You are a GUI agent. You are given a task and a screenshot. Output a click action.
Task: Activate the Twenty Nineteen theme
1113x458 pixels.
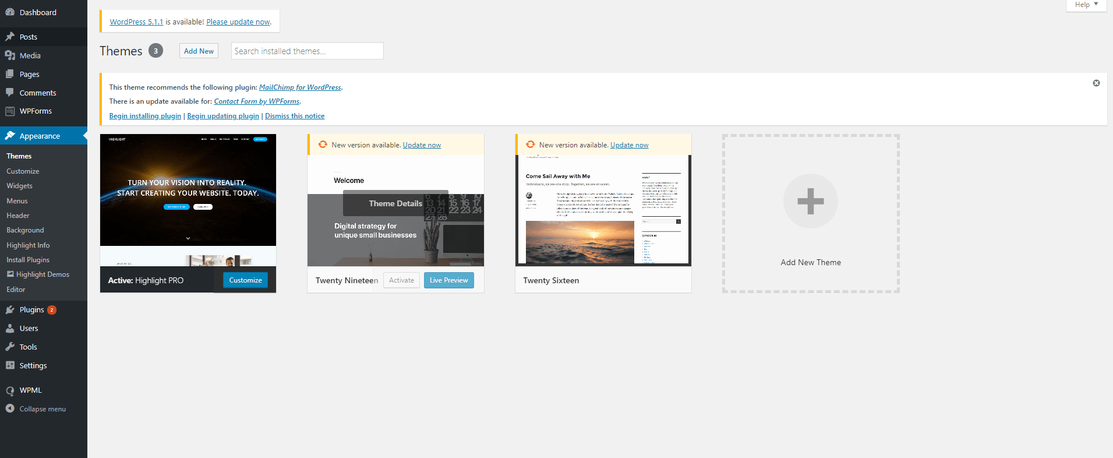(401, 280)
